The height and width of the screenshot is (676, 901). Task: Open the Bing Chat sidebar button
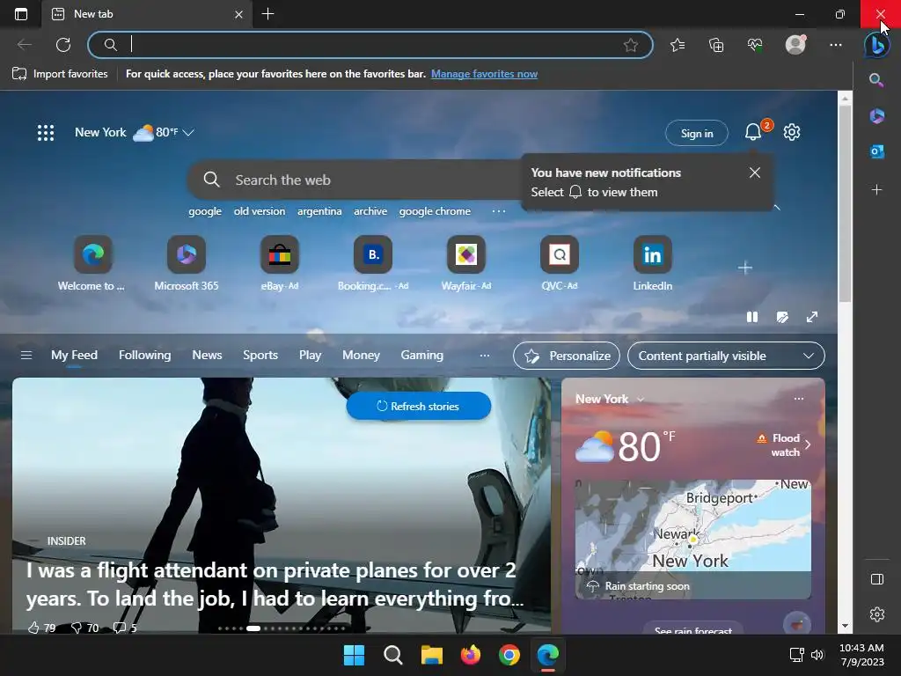point(877,45)
